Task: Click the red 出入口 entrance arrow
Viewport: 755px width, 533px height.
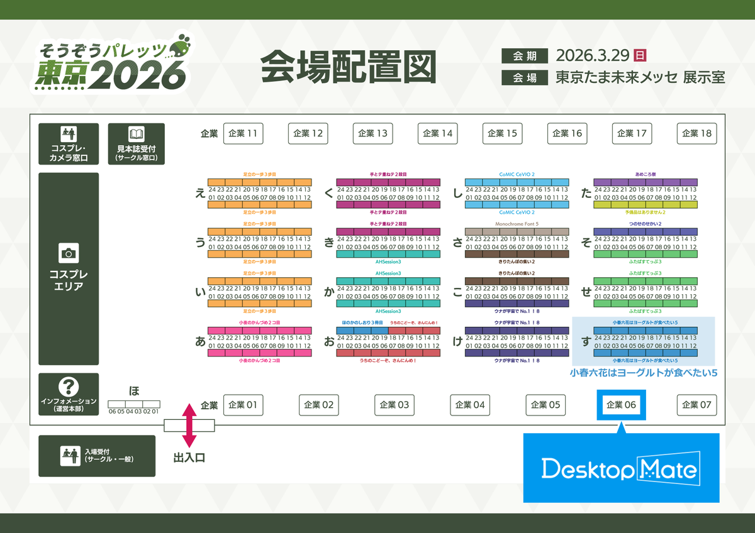Action: (x=189, y=426)
